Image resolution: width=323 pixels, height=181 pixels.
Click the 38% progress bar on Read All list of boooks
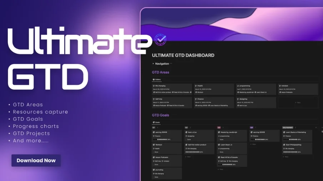click(x=227, y=165)
